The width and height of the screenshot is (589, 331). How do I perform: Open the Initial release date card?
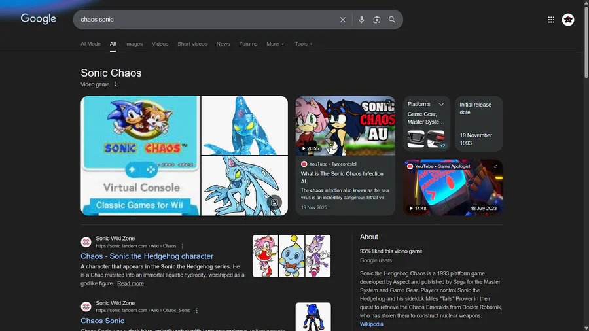pyautogui.click(x=479, y=124)
